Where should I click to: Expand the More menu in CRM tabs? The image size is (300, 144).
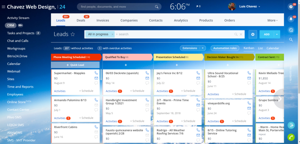point(272,20)
